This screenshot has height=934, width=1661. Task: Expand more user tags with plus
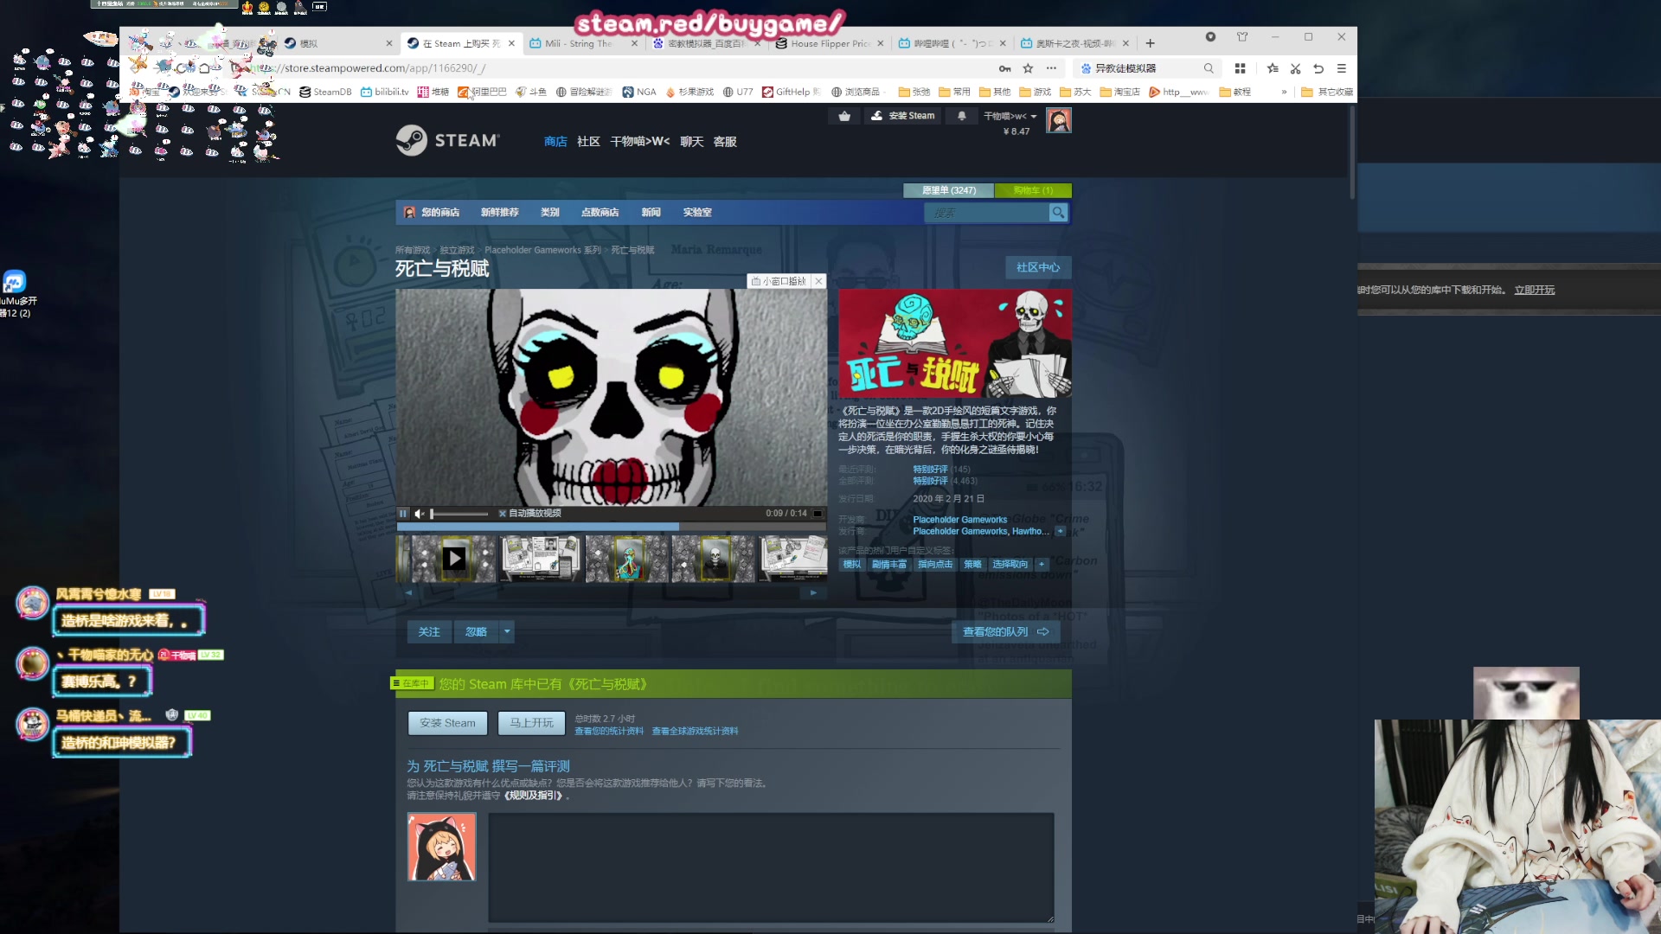point(1042,565)
